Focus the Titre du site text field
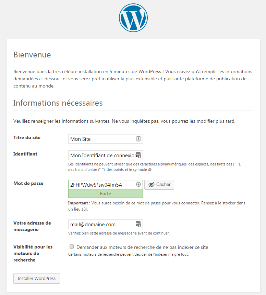The image size is (266, 295). pyautogui.click(x=106, y=139)
